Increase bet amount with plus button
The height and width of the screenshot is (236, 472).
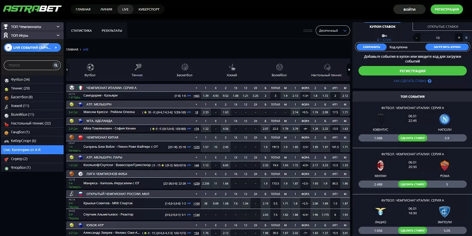(x=459, y=38)
